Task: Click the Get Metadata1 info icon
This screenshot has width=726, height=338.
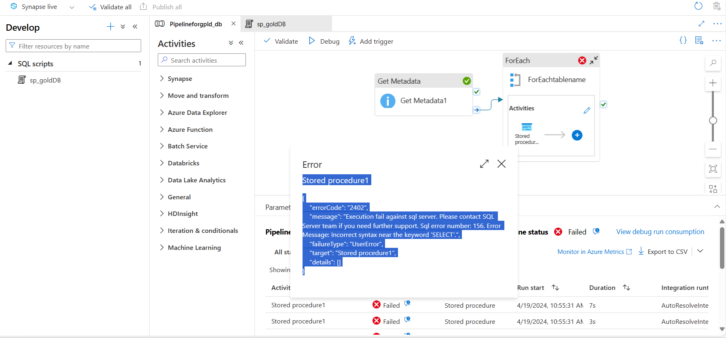Action: pyautogui.click(x=387, y=101)
